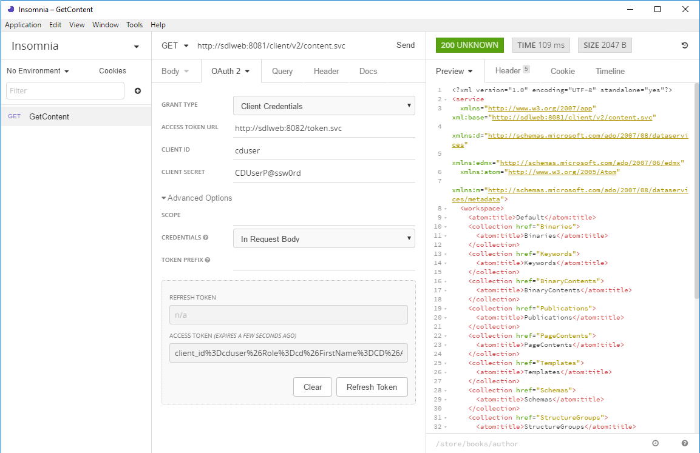Image resolution: width=700 pixels, height=453 pixels.
Task: Click the Credentials help icon
Action: [206, 238]
